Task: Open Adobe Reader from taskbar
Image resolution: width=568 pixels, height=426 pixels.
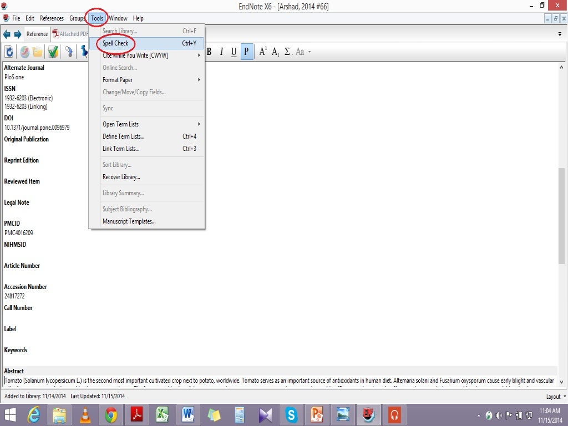Action: pyautogui.click(x=137, y=415)
